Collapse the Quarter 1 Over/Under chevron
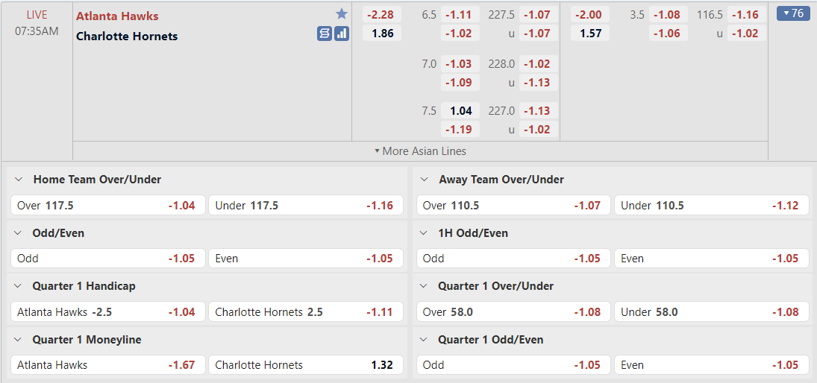 (425, 286)
